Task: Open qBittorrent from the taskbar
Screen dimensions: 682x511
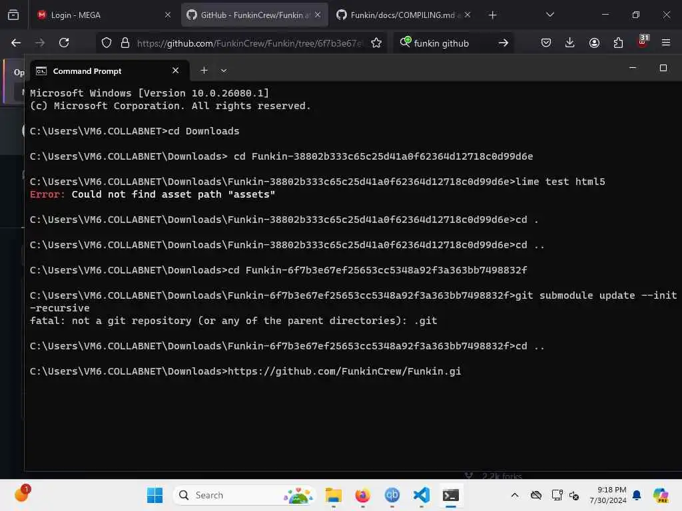Action: (392, 495)
